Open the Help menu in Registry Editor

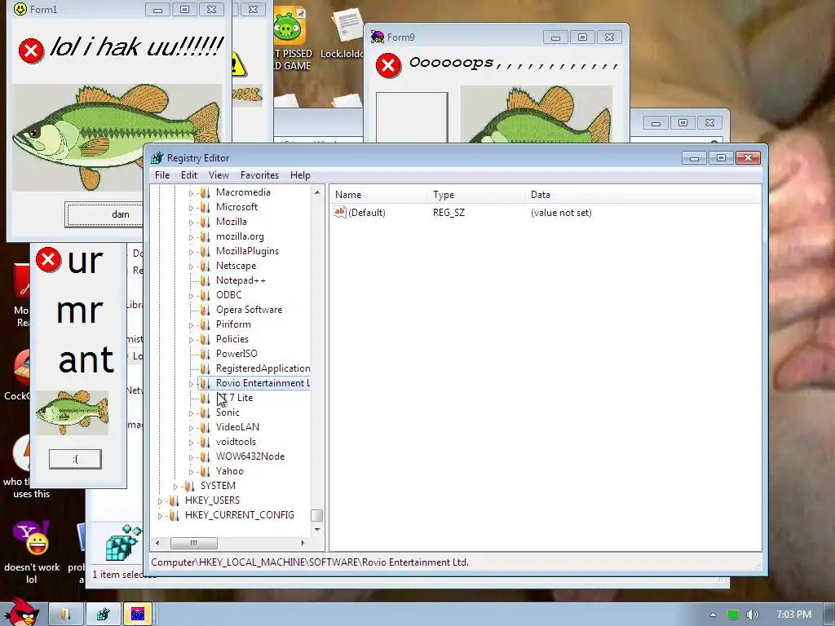point(300,175)
